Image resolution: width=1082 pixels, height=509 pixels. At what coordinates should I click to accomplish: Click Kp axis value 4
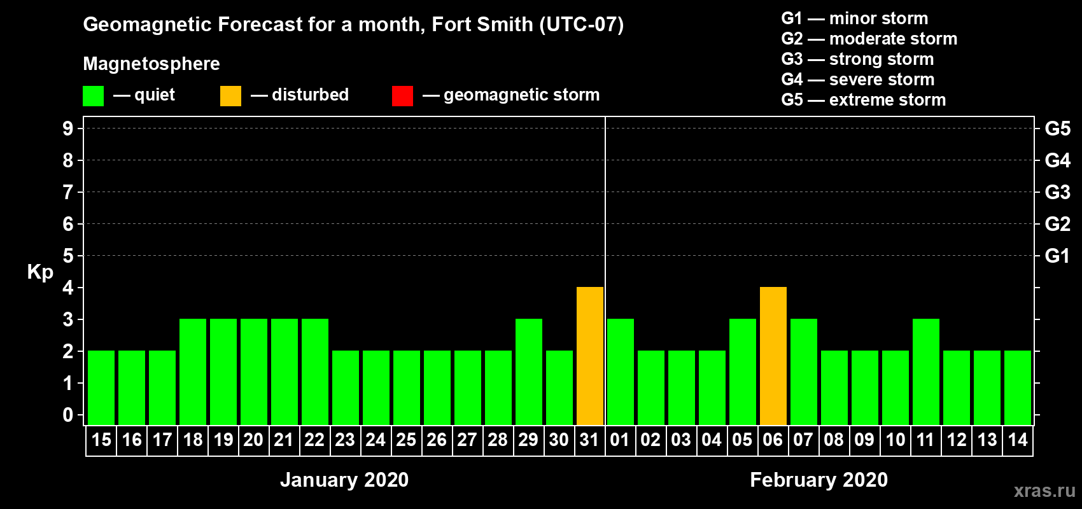point(68,288)
